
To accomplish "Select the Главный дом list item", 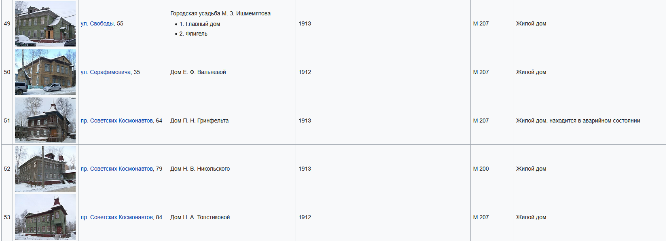I will pos(200,24).
